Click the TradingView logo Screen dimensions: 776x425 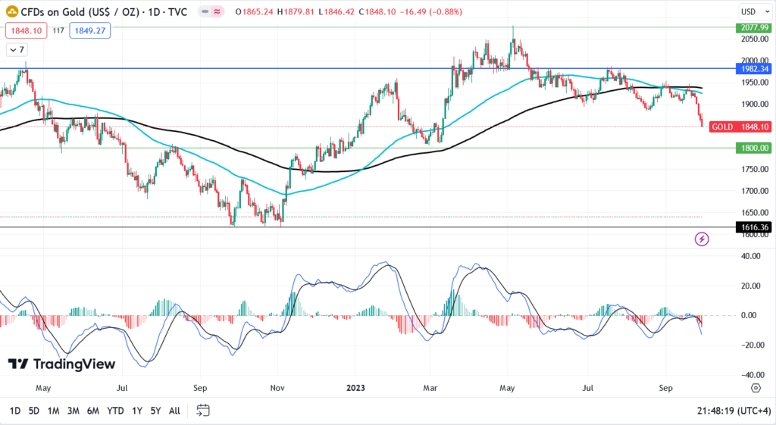tap(61, 364)
